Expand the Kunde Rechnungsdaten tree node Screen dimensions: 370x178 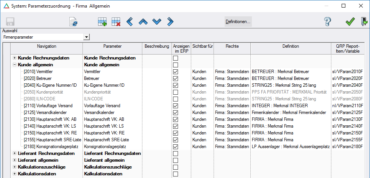[15, 58]
